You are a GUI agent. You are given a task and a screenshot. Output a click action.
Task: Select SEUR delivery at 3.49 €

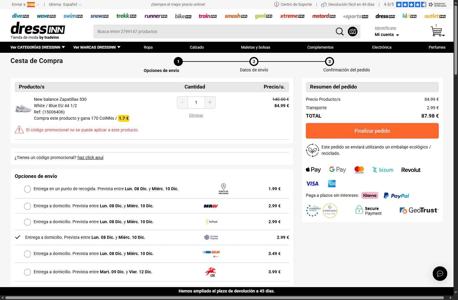pos(27,254)
